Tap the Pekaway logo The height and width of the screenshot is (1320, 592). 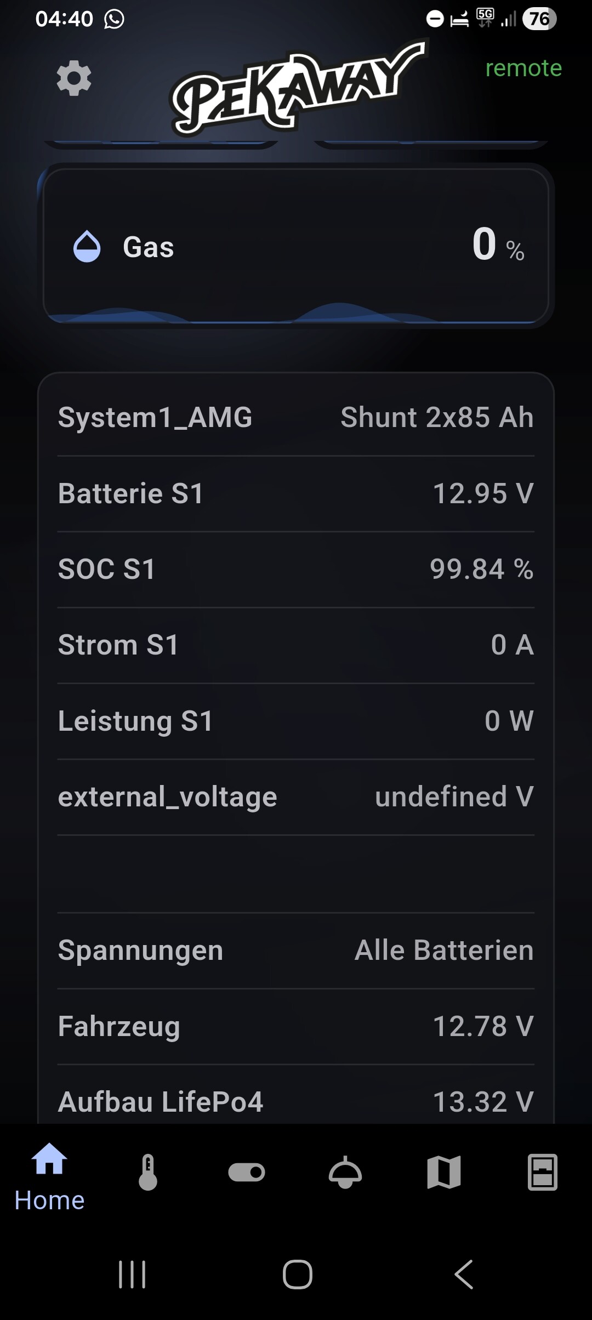298,87
